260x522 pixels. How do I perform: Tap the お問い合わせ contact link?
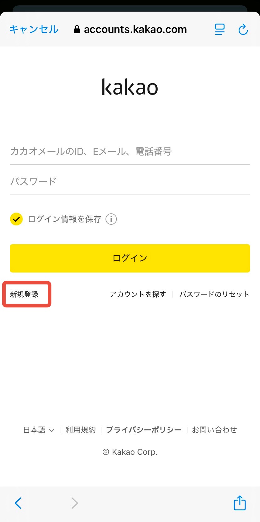tap(214, 430)
